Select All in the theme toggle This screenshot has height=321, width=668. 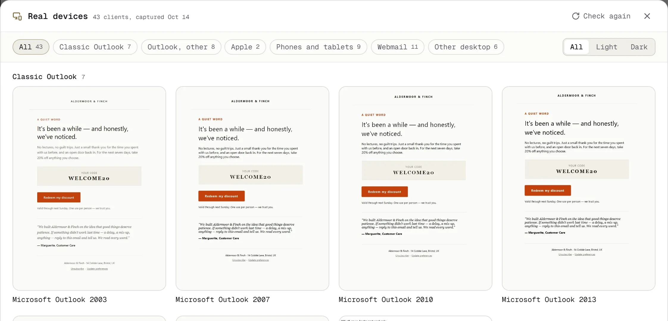(576, 47)
